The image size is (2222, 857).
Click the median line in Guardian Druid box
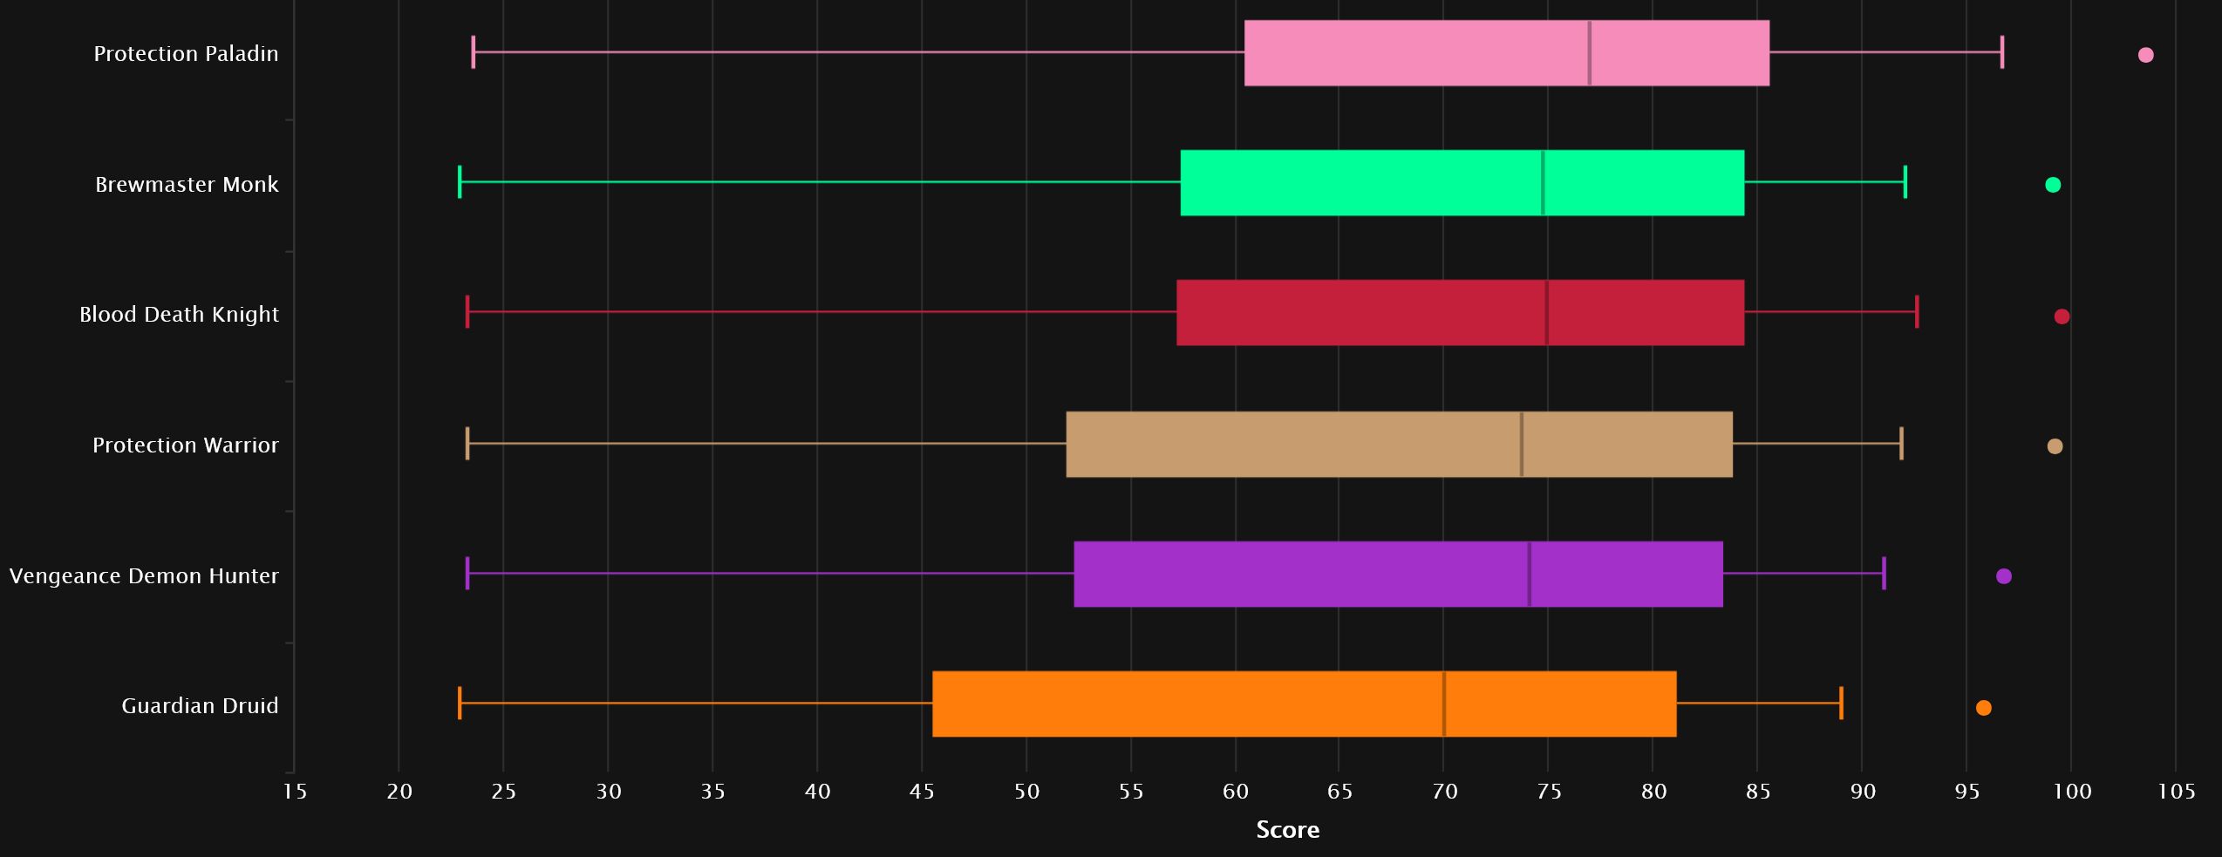(x=1444, y=704)
